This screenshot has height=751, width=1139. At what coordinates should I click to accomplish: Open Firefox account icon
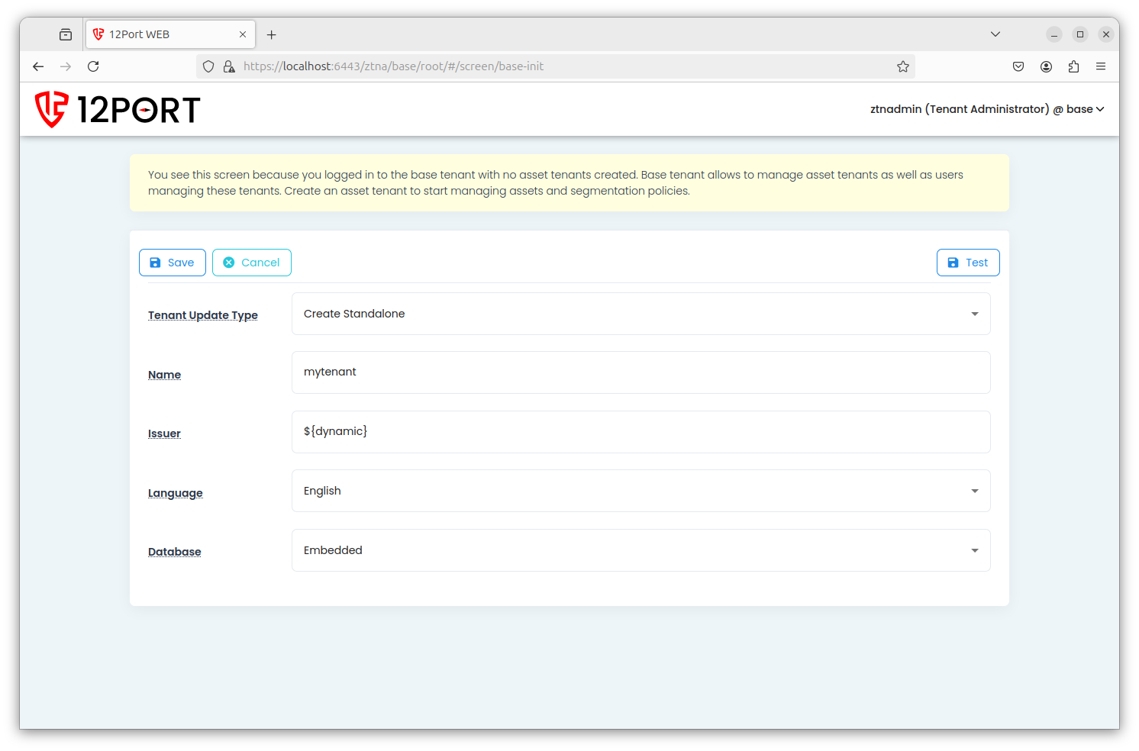tap(1046, 66)
